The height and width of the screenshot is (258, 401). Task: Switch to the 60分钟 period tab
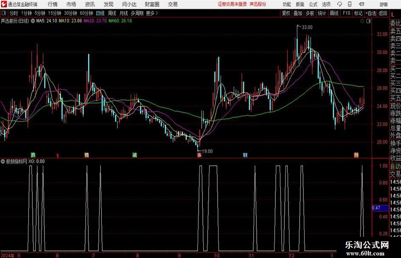pyautogui.click(x=86, y=13)
